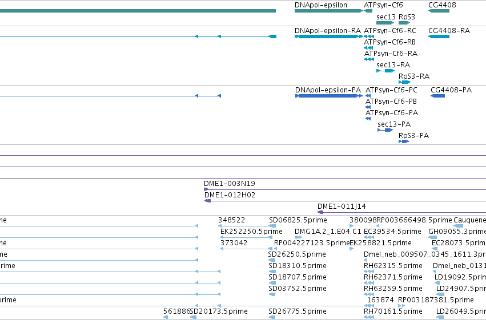Click EST RP003666498.5prime

[x=378, y=226]
